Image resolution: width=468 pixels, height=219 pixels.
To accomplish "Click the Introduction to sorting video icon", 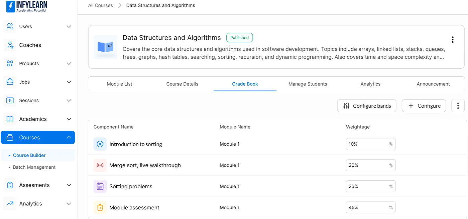I will coord(100,144).
